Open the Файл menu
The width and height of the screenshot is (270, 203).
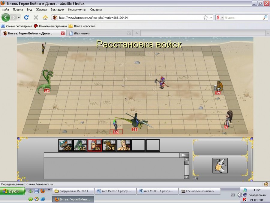[5, 10]
